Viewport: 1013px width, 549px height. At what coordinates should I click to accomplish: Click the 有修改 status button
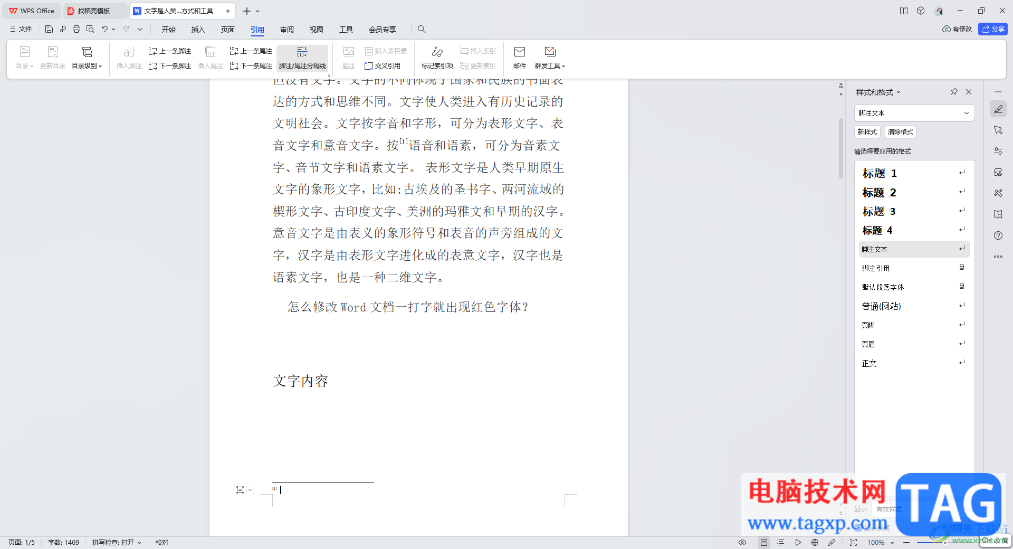(957, 29)
